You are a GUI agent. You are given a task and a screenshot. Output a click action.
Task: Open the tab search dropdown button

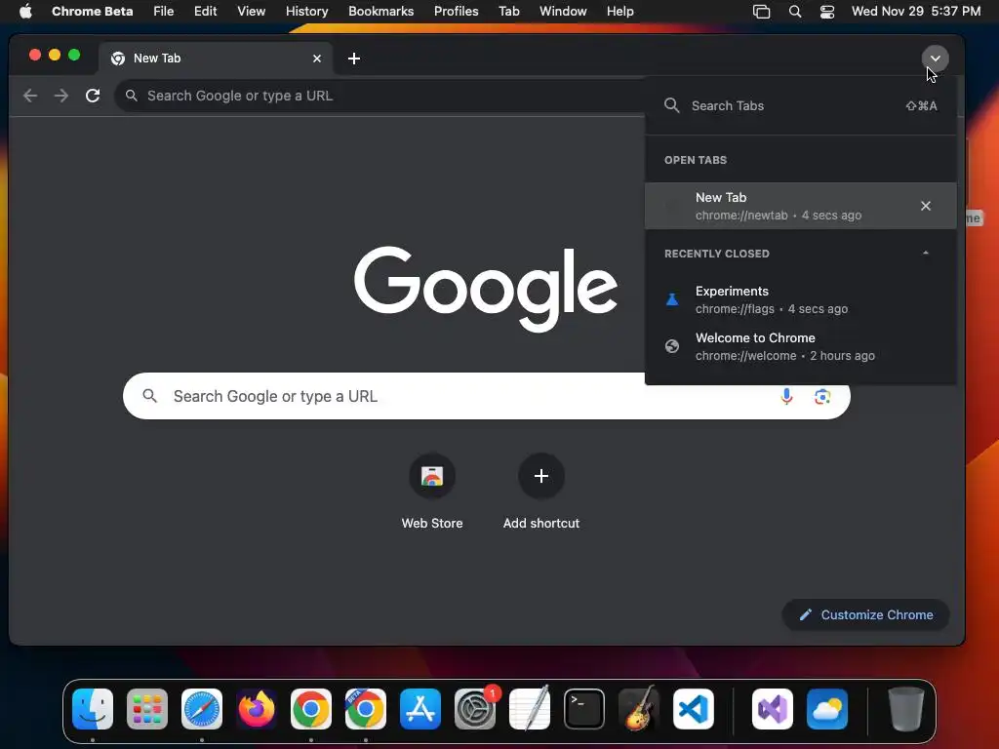935,59
